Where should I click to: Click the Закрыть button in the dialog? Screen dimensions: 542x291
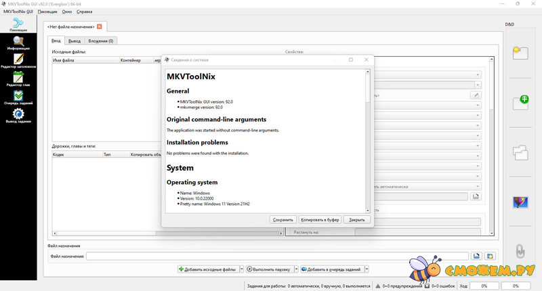click(x=357, y=219)
